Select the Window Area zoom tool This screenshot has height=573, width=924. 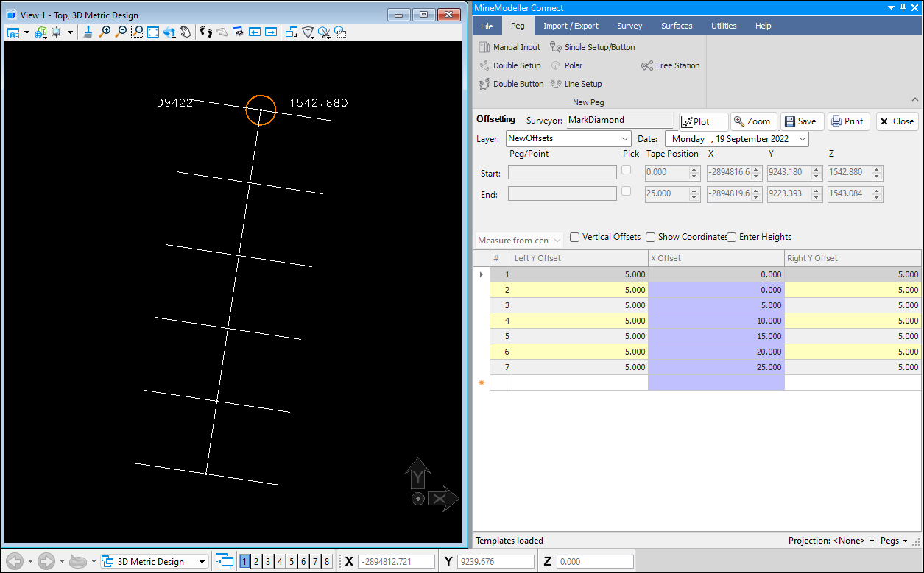tap(137, 32)
